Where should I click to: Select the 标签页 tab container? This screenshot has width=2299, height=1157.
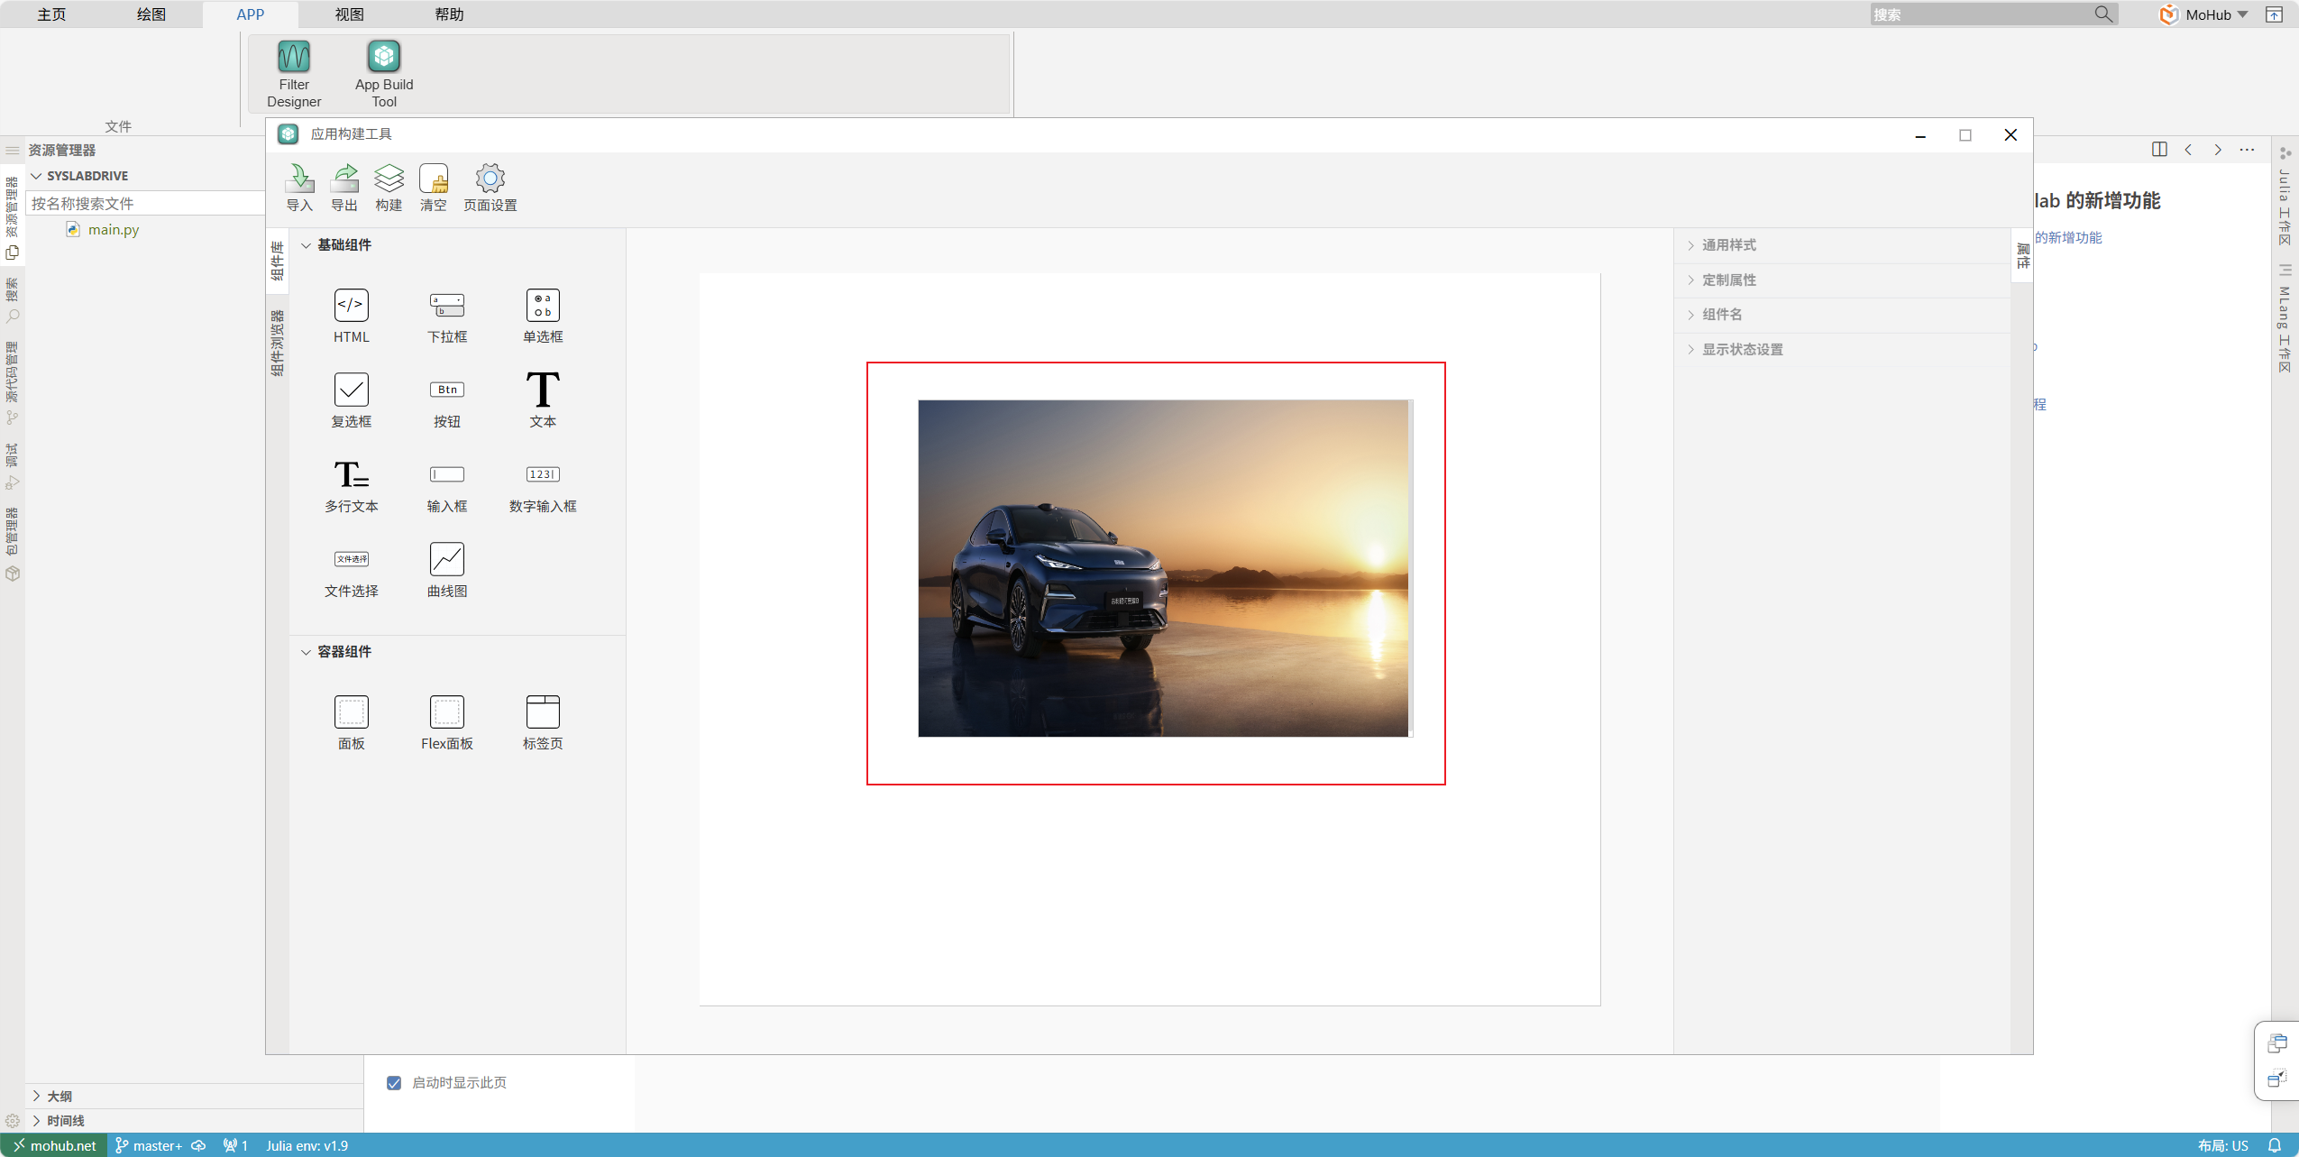[543, 722]
